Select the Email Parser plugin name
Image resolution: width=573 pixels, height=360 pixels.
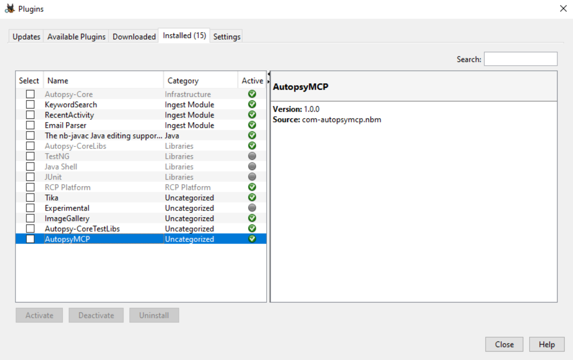pos(66,125)
